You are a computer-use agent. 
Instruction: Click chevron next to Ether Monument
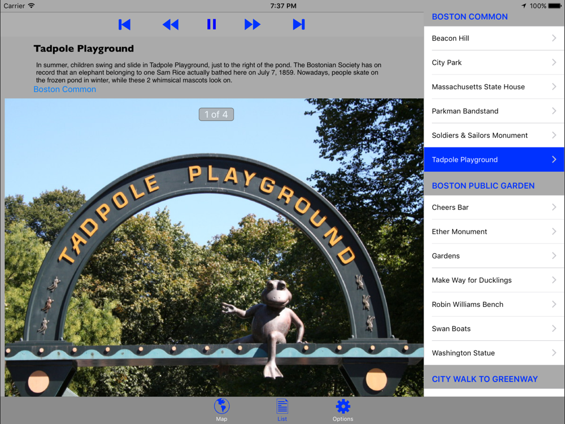coord(554,231)
